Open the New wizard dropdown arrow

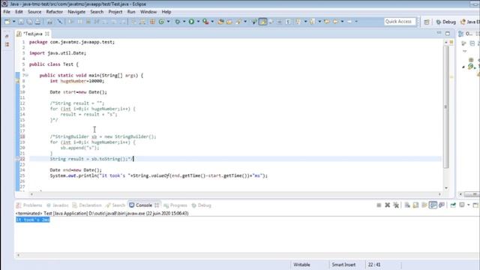(13, 22)
